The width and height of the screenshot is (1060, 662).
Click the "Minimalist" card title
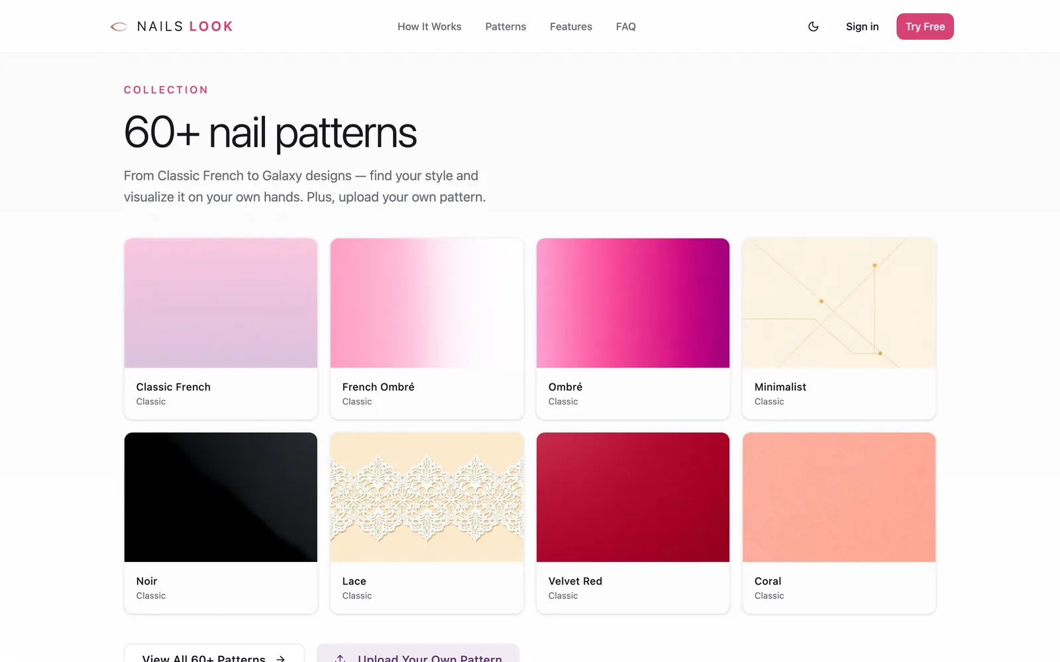point(780,387)
